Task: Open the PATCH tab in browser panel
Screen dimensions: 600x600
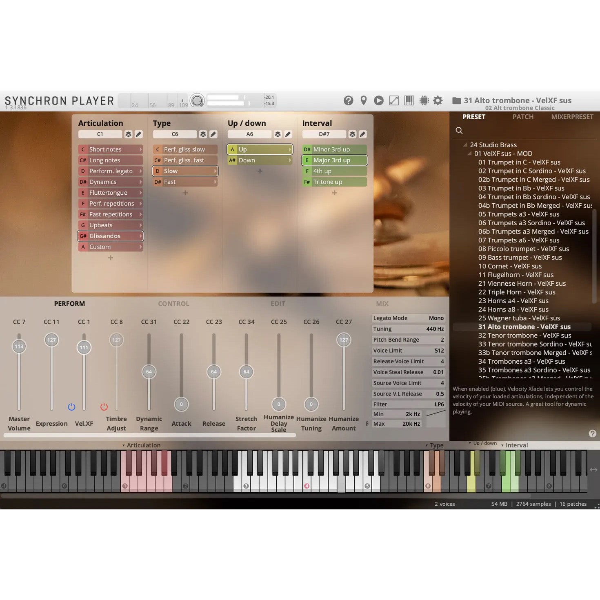Action: pyautogui.click(x=523, y=117)
